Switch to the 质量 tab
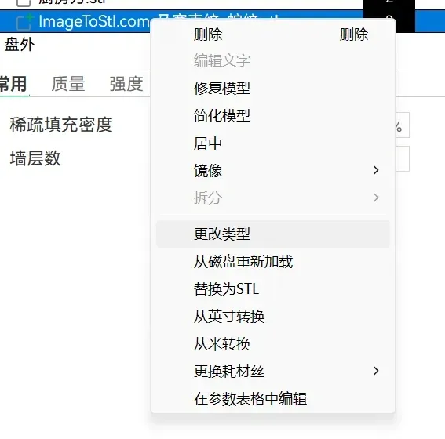The height and width of the screenshot is (439, 445). pyautogui.click(x=68, y=84)
